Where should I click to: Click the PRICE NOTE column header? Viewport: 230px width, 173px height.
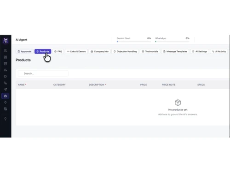coord(168,85)
